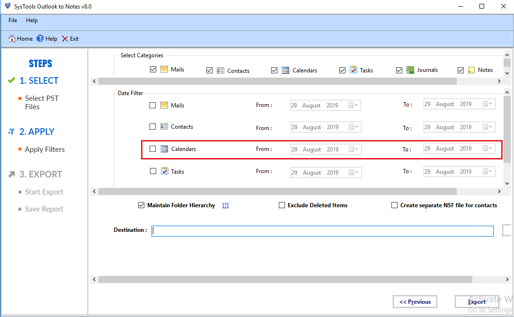Click the Select Categories scroll right arrow

coord(499,81)
